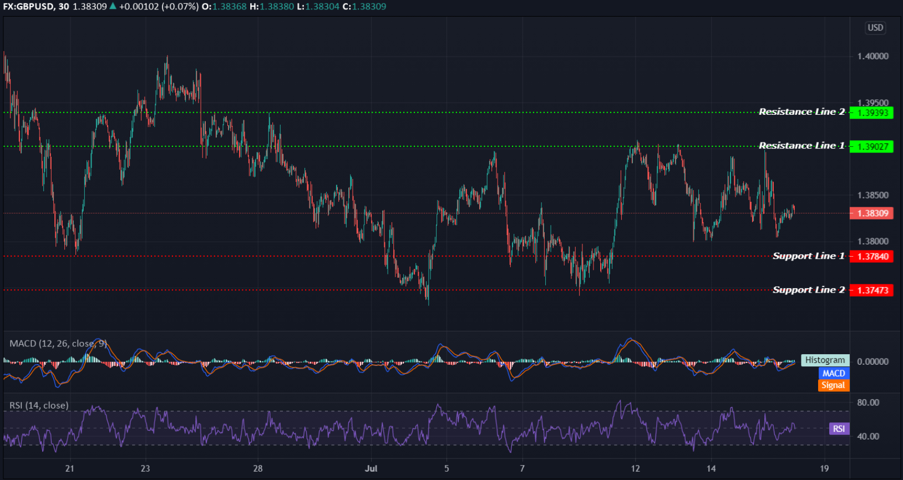Click the 1.38000 price axis value
This screenshot has height=480, width=903.
click(872, 242)
